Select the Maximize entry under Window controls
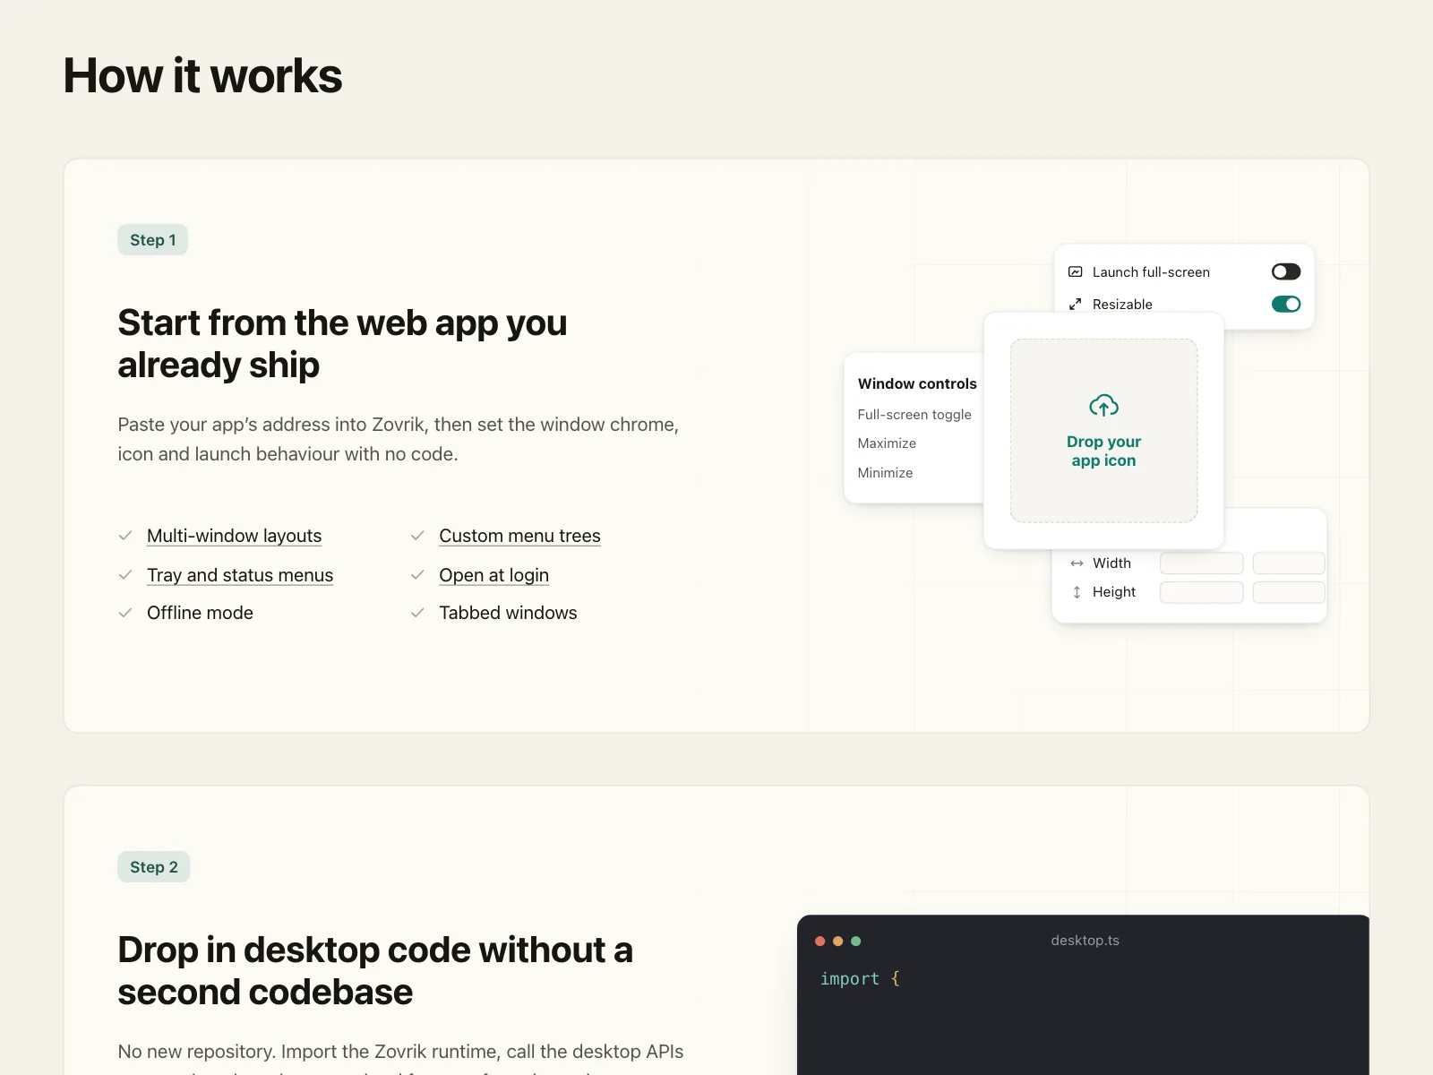1433x1075 pixels. [887, 443]
